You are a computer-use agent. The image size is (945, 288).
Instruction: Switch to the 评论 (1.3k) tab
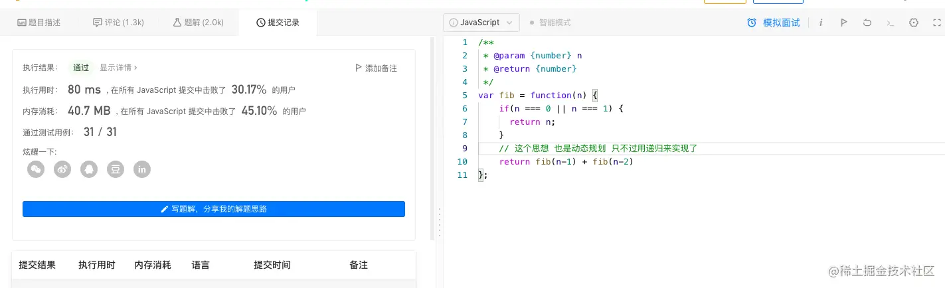[x=118, y=23]
